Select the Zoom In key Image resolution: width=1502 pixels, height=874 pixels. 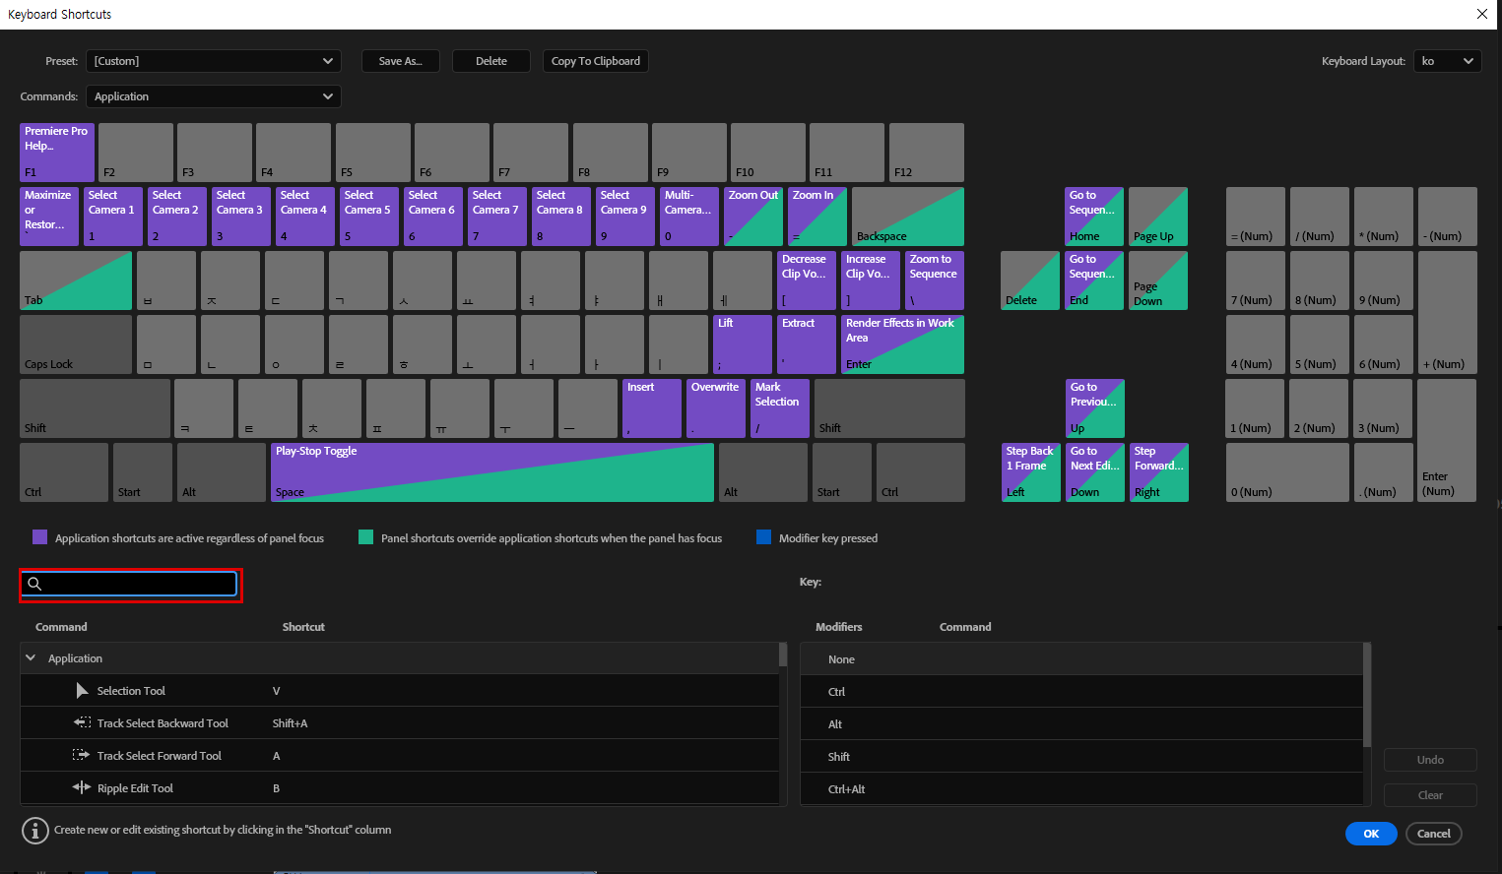pyautogui.click(x=817, y=217)
